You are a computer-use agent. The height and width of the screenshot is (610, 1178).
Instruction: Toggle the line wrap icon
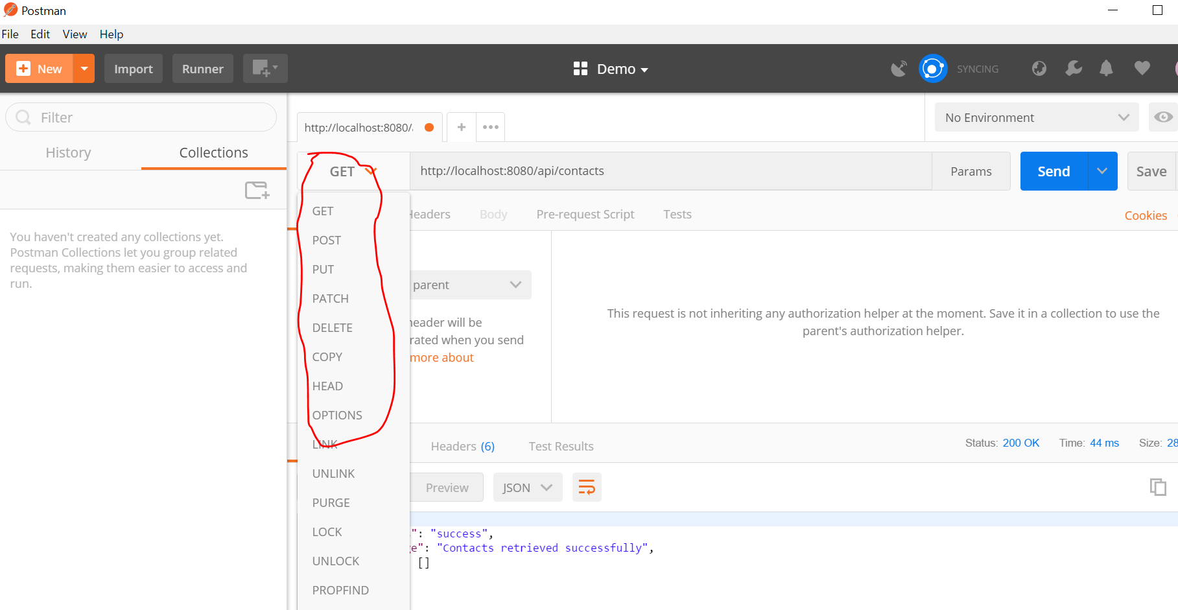587,487
